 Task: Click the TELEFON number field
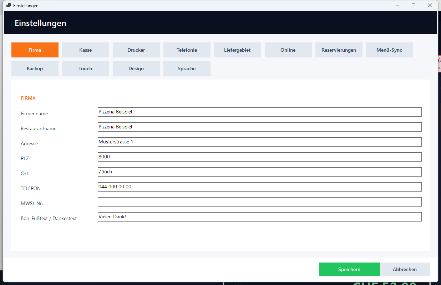260,187
